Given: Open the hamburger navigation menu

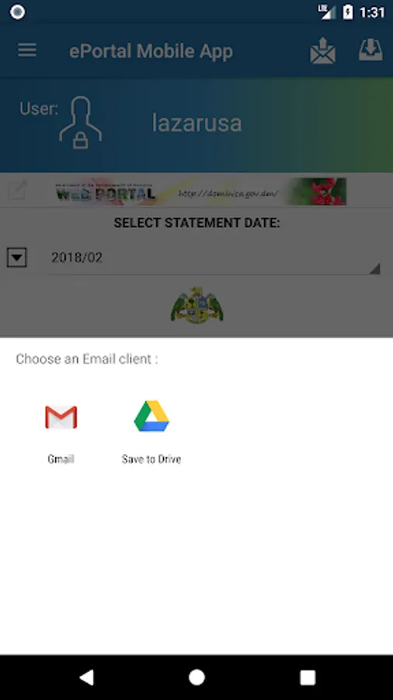Looking at the screenshot, I should (27, 50).
